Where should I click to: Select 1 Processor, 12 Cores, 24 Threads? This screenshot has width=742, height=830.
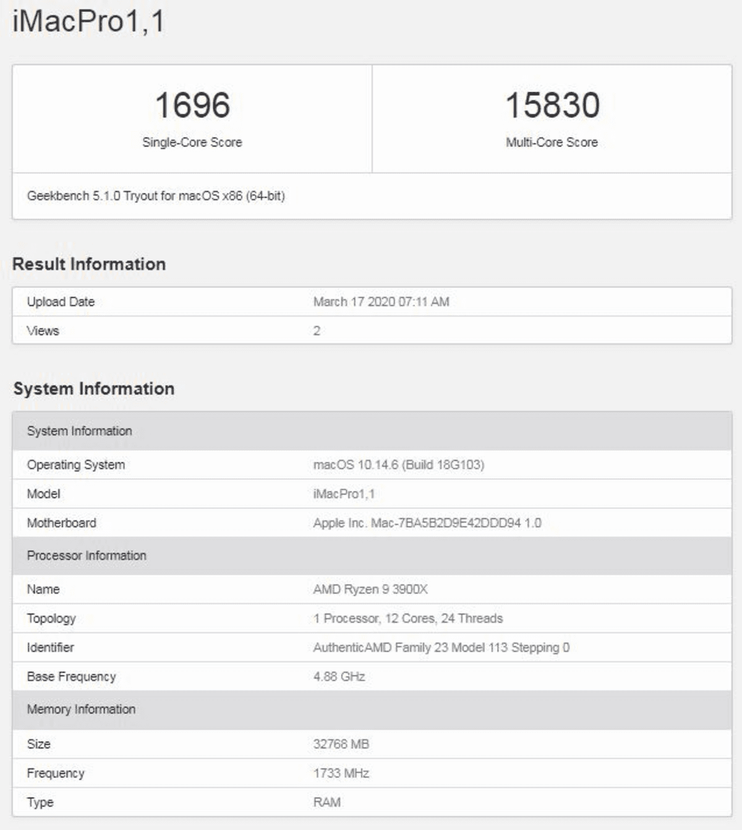408,619
